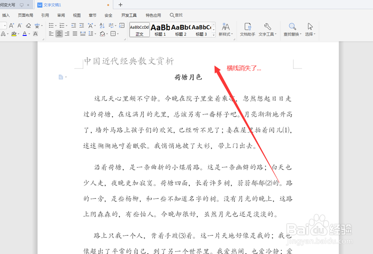Toggle character shading A button
Screen dimensions: 373x254
[36, 34]
